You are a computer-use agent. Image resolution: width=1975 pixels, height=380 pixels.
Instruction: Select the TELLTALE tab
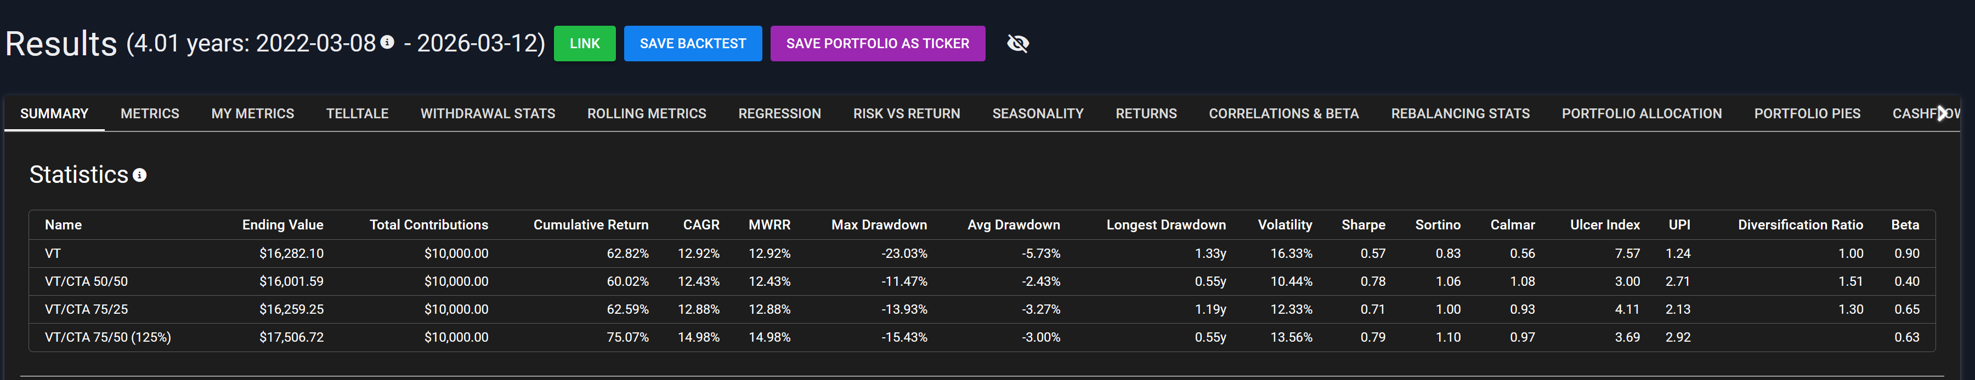[x=357, y=113]
